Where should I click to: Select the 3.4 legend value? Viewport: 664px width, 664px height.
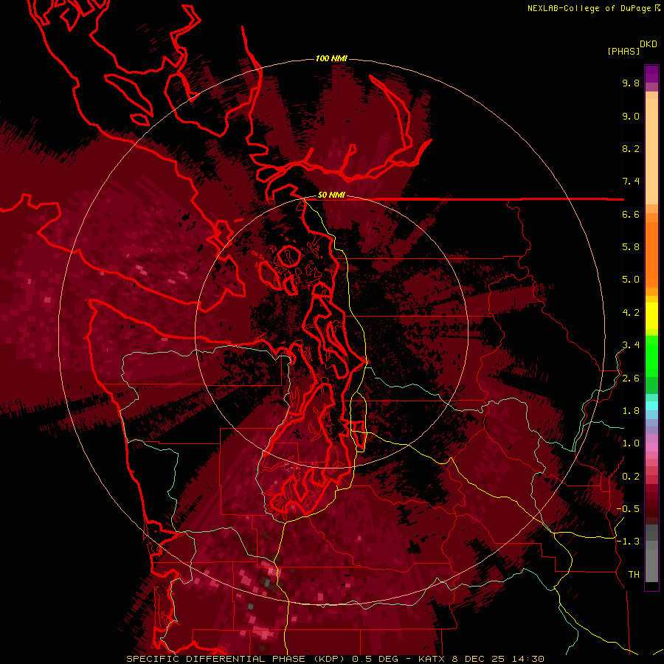coord(631,345)
